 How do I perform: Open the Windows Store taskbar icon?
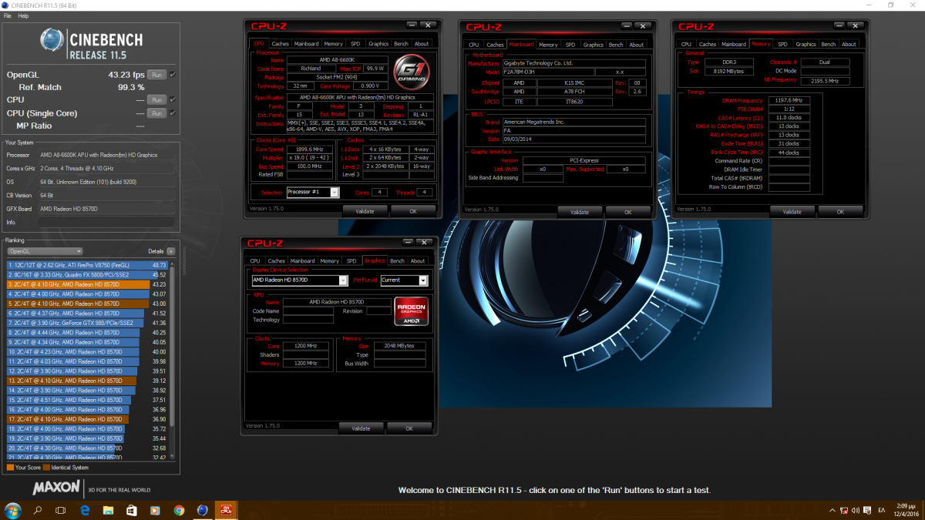(x=132, y=510)
